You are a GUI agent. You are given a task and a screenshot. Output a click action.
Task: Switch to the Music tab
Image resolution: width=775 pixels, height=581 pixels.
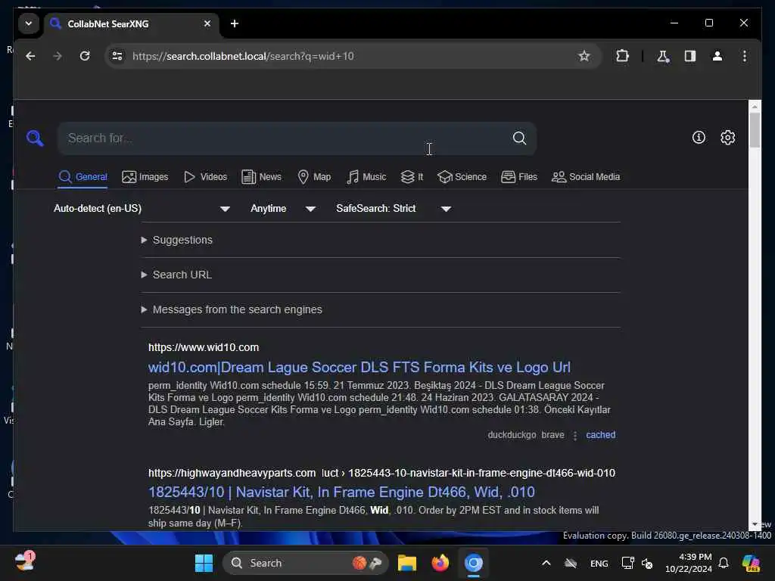click(366, 177)
